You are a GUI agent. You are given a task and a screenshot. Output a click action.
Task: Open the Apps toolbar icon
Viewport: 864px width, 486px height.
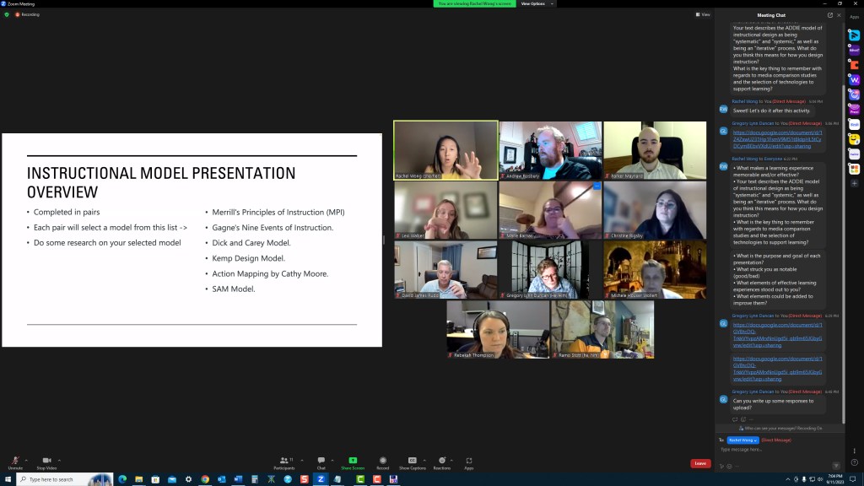click(x=469, y=461)
